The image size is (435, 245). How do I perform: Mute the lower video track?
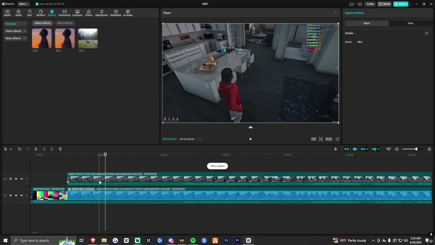[21, 195]
